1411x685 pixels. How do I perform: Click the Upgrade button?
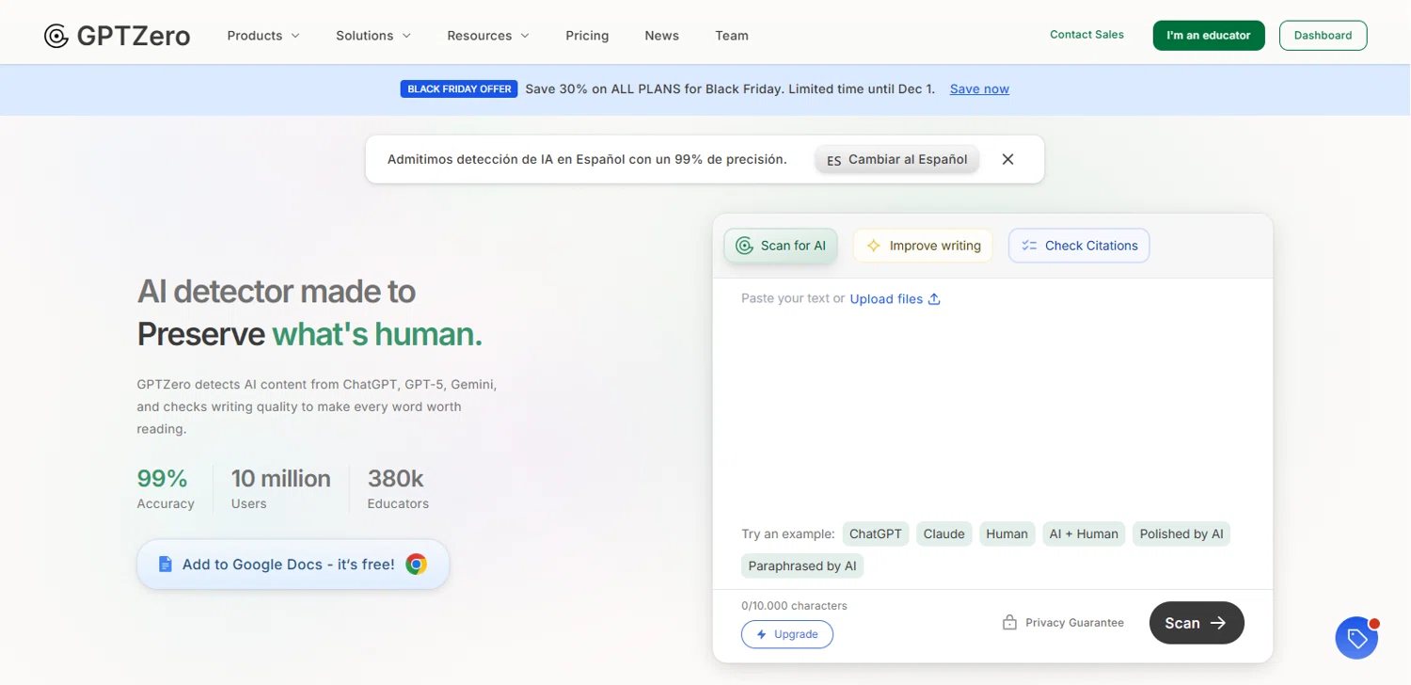tap(787, 634)
